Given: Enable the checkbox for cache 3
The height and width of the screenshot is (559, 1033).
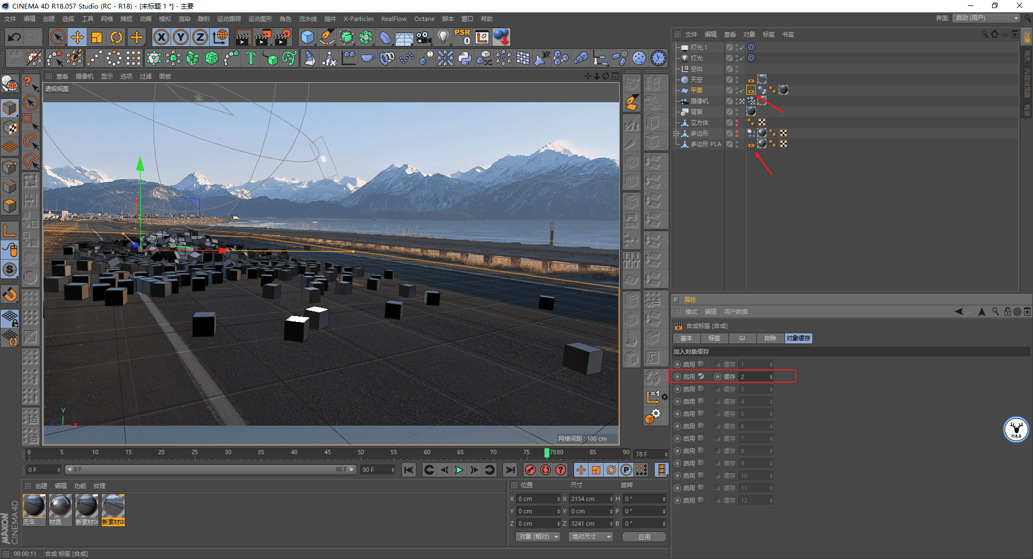Looking at the screenshot, I should [701, 389].
